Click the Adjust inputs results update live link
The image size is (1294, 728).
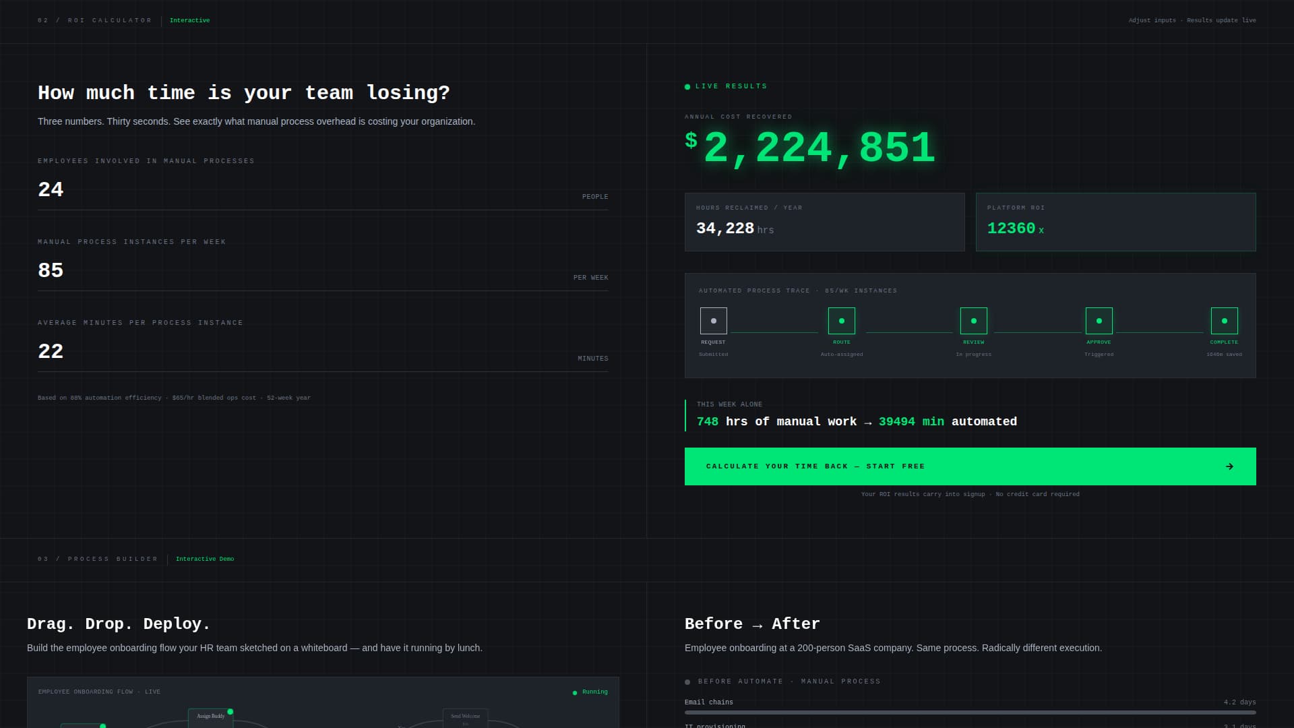click(1192, 20)
